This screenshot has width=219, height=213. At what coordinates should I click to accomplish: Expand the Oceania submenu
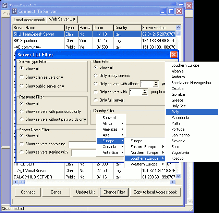(111, 147)
